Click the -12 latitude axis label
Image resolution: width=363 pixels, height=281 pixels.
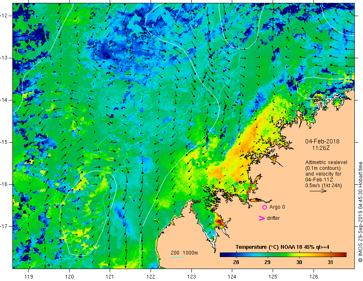coord(5,16)
